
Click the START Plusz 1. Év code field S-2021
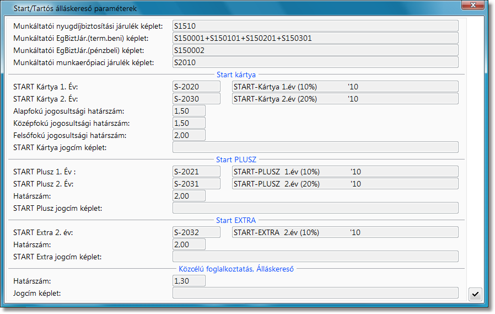pos(196,172)
